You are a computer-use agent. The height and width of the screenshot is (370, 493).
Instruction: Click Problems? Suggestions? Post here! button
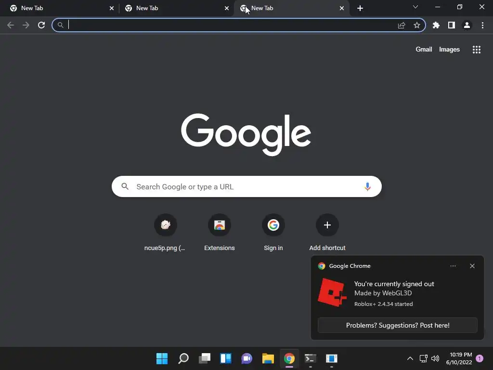(x=397, y=325)
